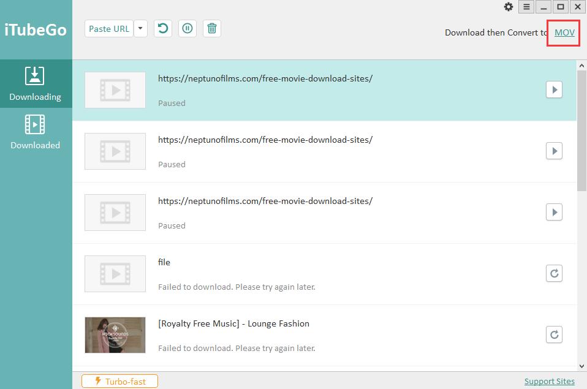The image size is (587, 389).
Task: Resume the third paused neptunofilms download
Action: click(x=554, y=213)
